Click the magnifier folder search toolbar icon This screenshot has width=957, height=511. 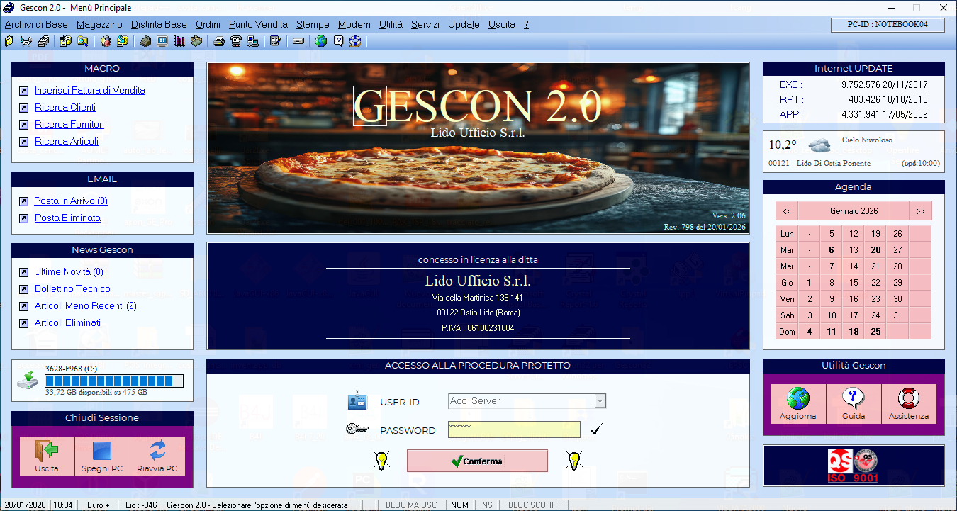(x=82, y=41)
